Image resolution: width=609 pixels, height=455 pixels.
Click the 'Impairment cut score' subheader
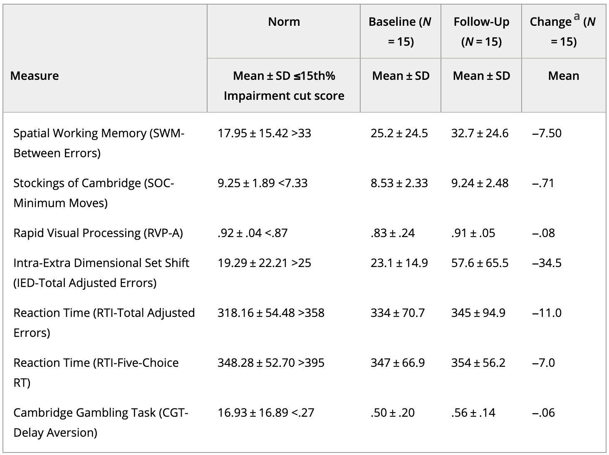click(284, 96)
